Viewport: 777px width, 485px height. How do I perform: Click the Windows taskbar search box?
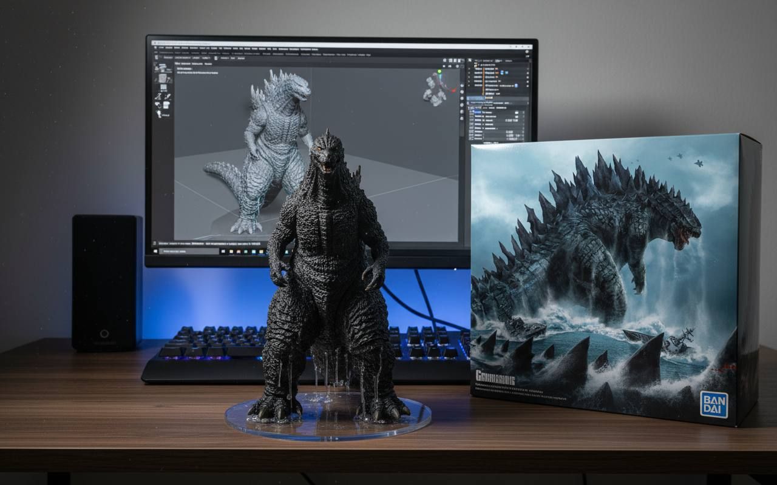coord(189,251)
